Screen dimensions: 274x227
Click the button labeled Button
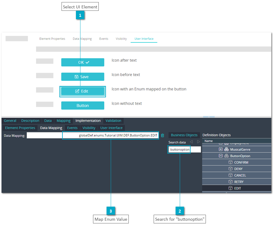[83, 105]
